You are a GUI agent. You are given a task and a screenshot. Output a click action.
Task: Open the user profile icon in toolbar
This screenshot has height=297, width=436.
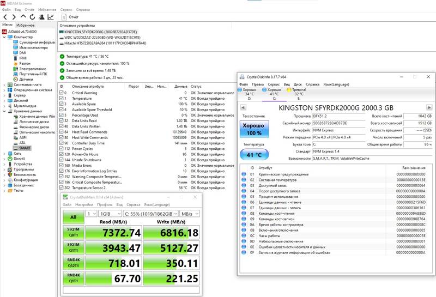(x=41, y=17)
